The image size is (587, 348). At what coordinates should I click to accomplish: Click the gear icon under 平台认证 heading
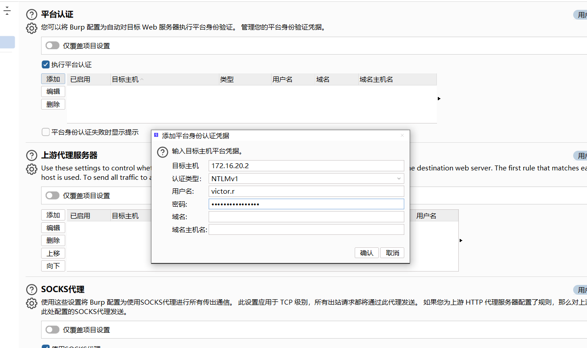[x=31, y=28]
